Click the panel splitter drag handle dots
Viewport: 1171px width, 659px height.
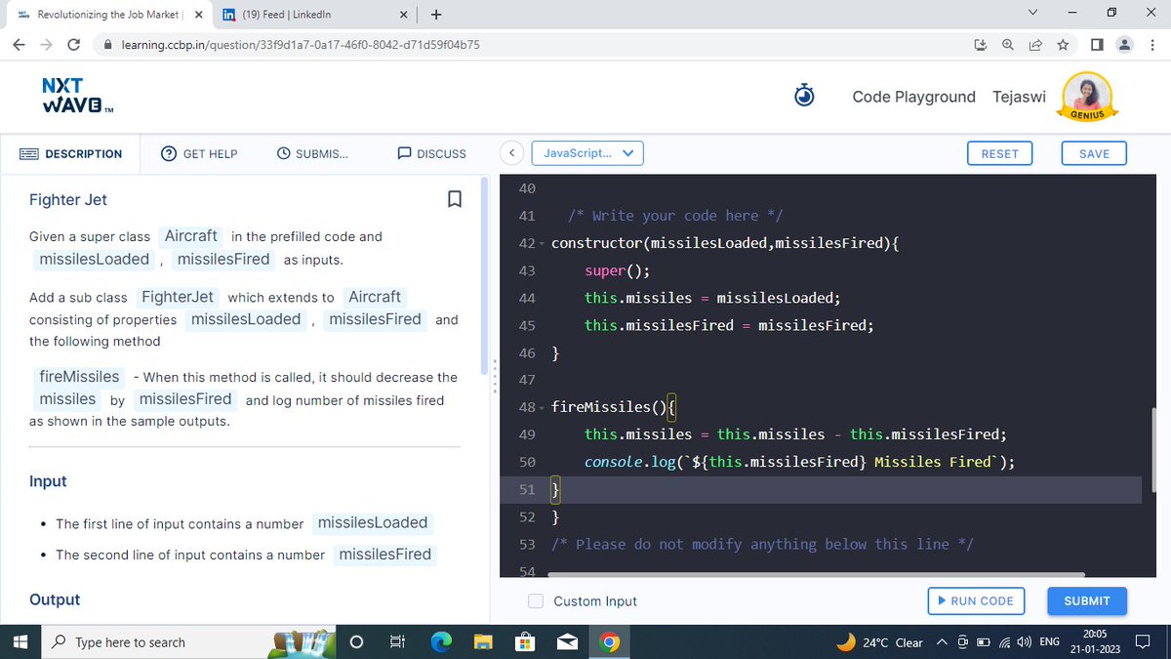[x=495, y=376]
